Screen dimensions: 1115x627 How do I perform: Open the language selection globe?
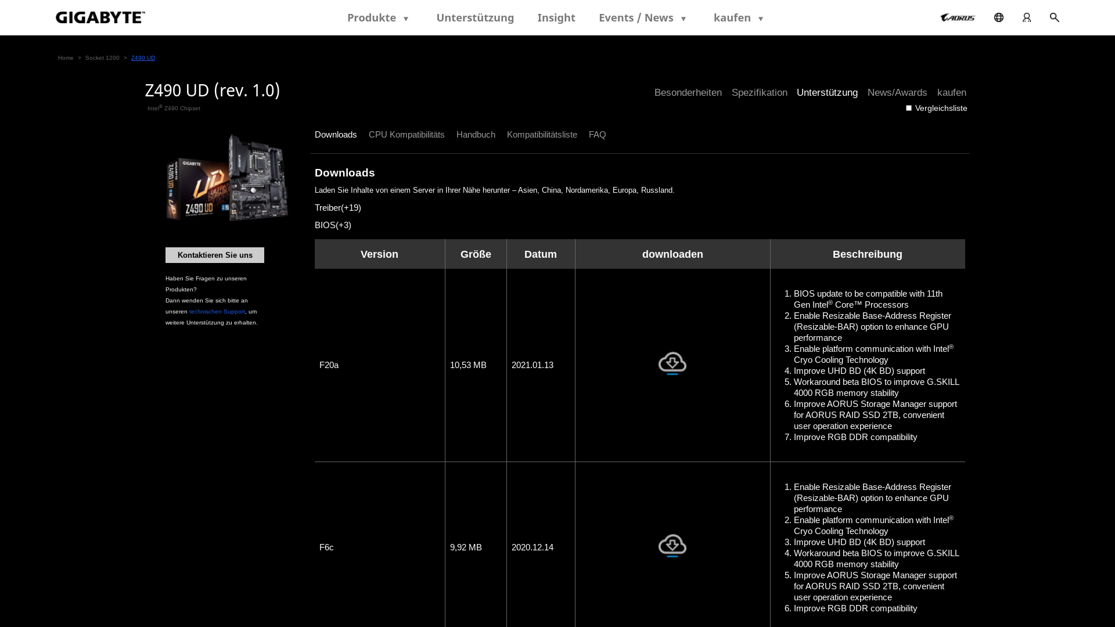999,17
